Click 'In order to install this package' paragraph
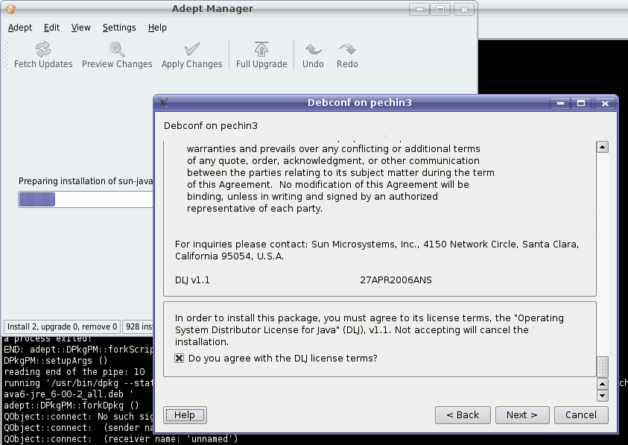Image resolution: width=628 pixels, height=445 pixels. 369,330
